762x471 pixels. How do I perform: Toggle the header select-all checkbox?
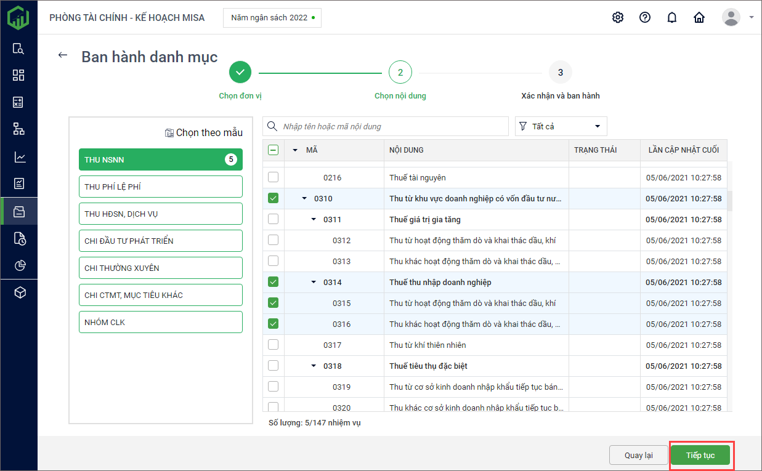[x=274, y=150]
